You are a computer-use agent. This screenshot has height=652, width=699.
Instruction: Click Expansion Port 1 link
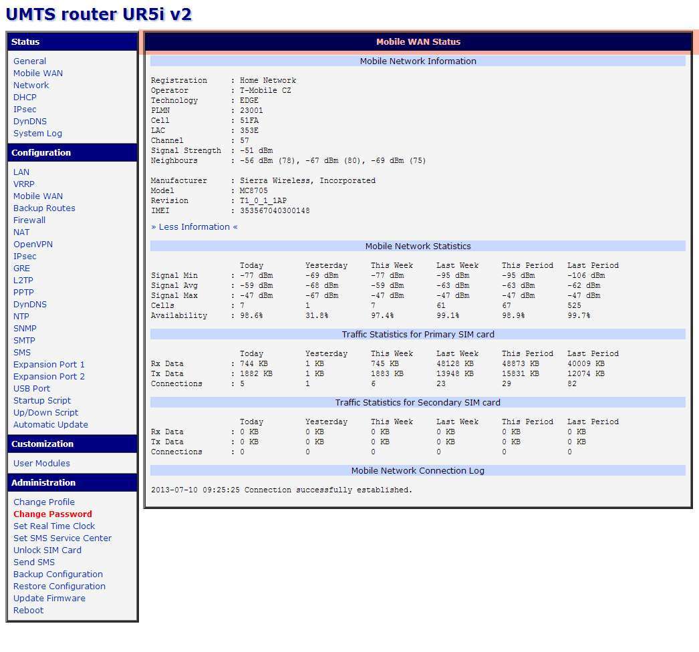pos(49,365)
